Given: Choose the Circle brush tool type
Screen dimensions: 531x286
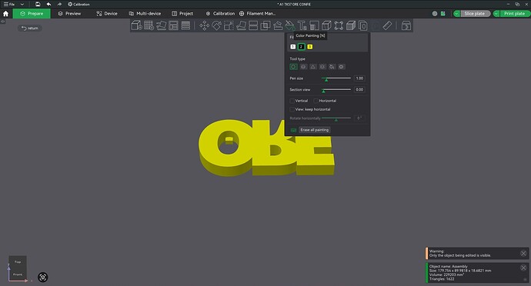Looking at the screenshot, I should tap(293, 67).
